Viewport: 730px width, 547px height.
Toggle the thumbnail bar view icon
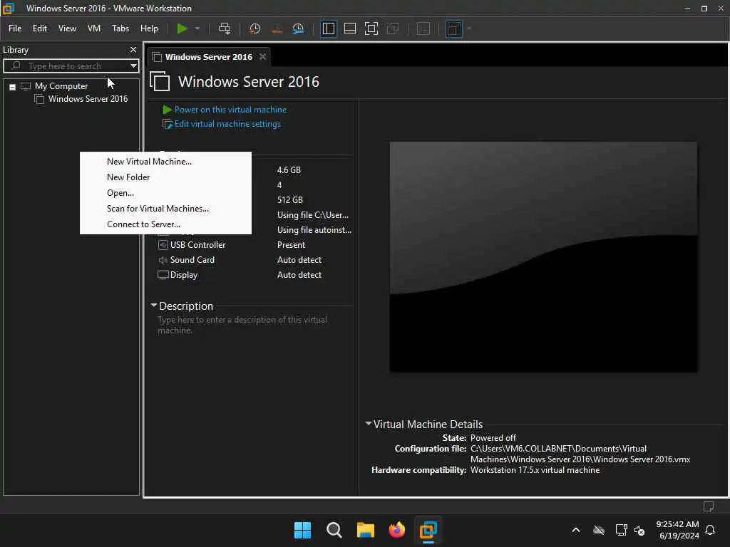pyautogui.click(x=349, y=28)
